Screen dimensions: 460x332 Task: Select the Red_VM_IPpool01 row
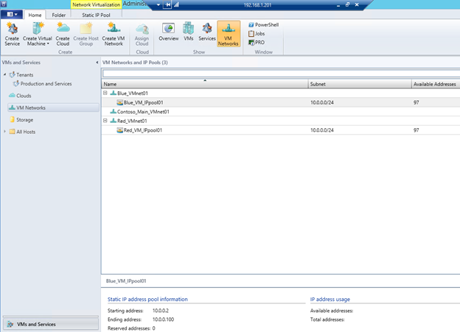[x=280, y=130]
